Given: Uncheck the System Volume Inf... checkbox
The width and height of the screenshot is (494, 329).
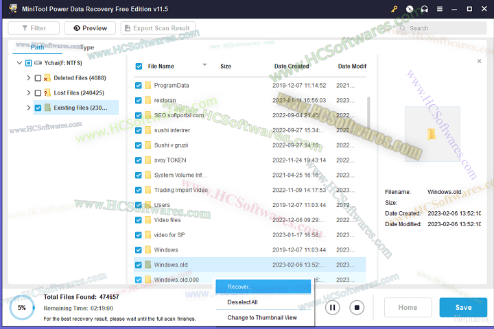Looking at the screenshot, I should click(139, 175).
